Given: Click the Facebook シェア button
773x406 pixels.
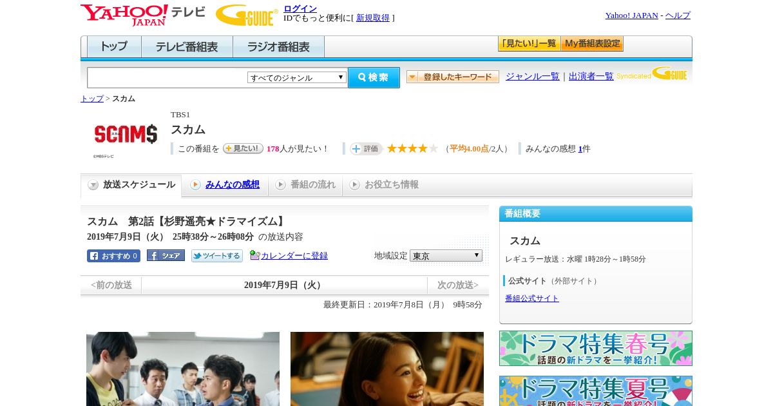Looking at the screenshot, I should (x=166, y=255).
